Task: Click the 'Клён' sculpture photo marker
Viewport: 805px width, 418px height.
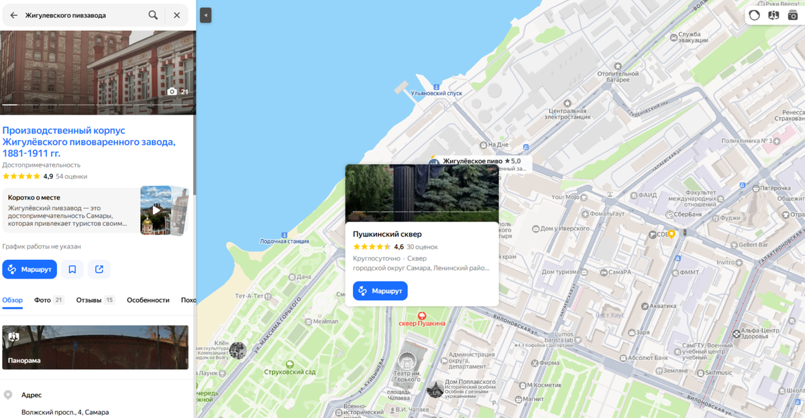Action: [x=237, y=350]
